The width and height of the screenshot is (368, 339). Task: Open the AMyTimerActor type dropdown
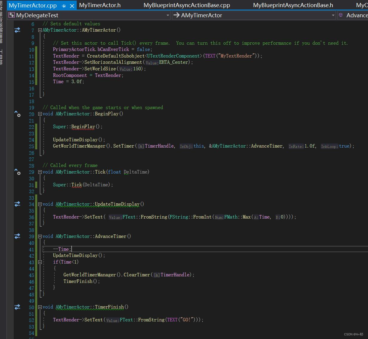[333, 15]
